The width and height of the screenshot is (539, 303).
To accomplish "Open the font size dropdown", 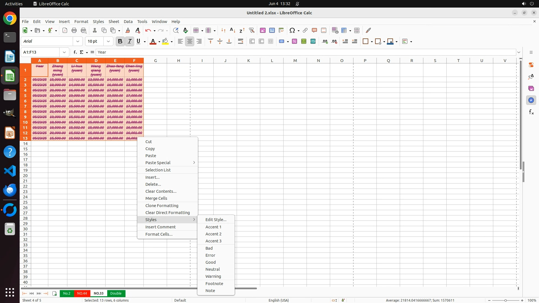I will 108,42.
